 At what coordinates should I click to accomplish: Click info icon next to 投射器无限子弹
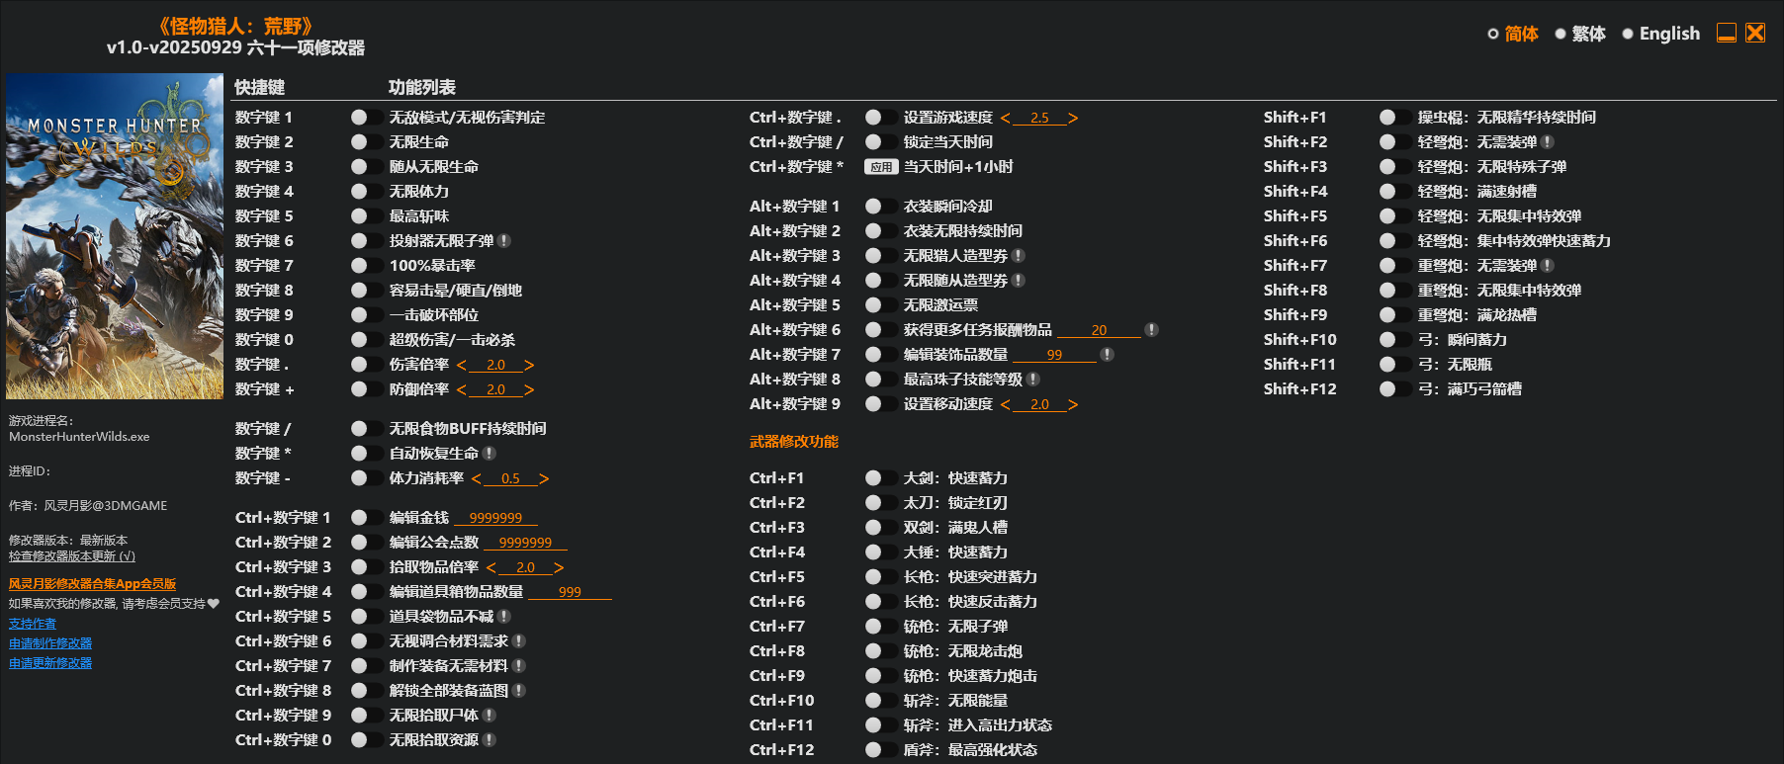pyautogui.click(x=504, y=241)
